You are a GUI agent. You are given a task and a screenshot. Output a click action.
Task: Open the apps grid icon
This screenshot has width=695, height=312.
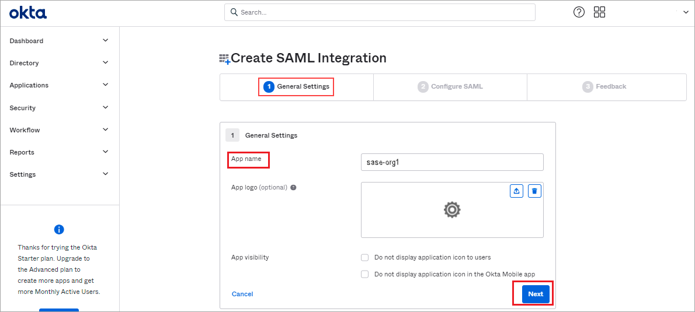coord(599,12)
